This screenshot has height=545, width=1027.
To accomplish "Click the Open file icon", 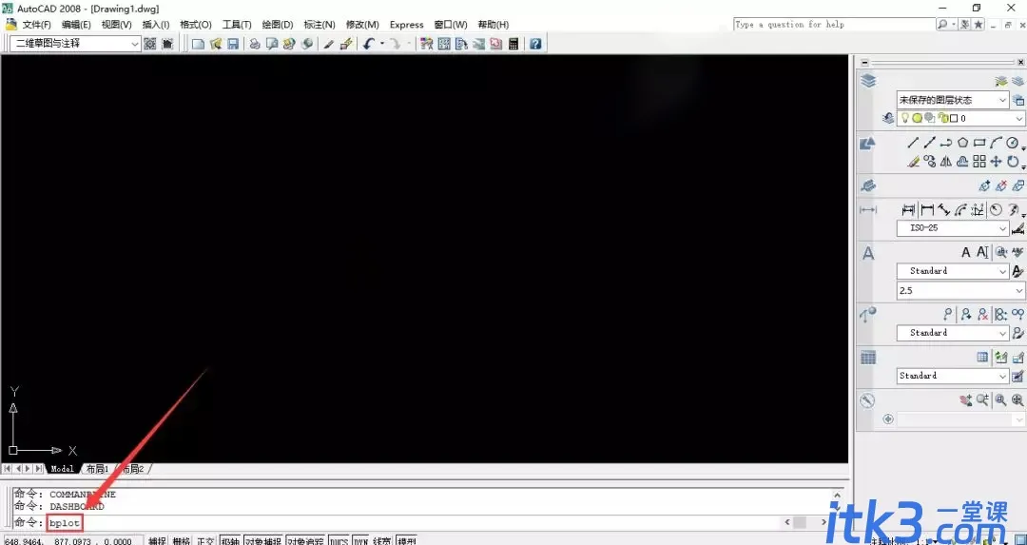I will click(x=216, y=44).
